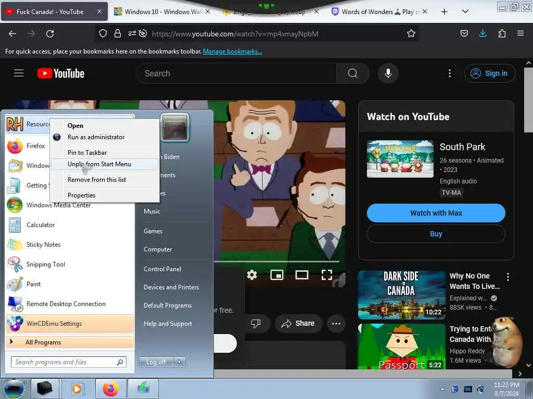Open Remote Desktop Connection entry

point(70,303)
